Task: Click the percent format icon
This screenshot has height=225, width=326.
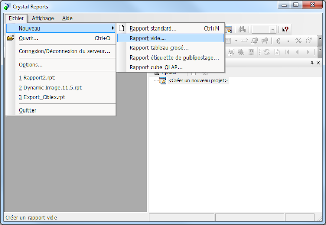Action: coord(298,41)
